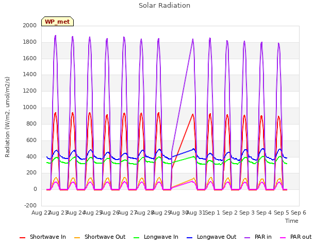Toggle the PAR in legend entry
This screenshot has width=330, height=247.
[x=258, y=237]
